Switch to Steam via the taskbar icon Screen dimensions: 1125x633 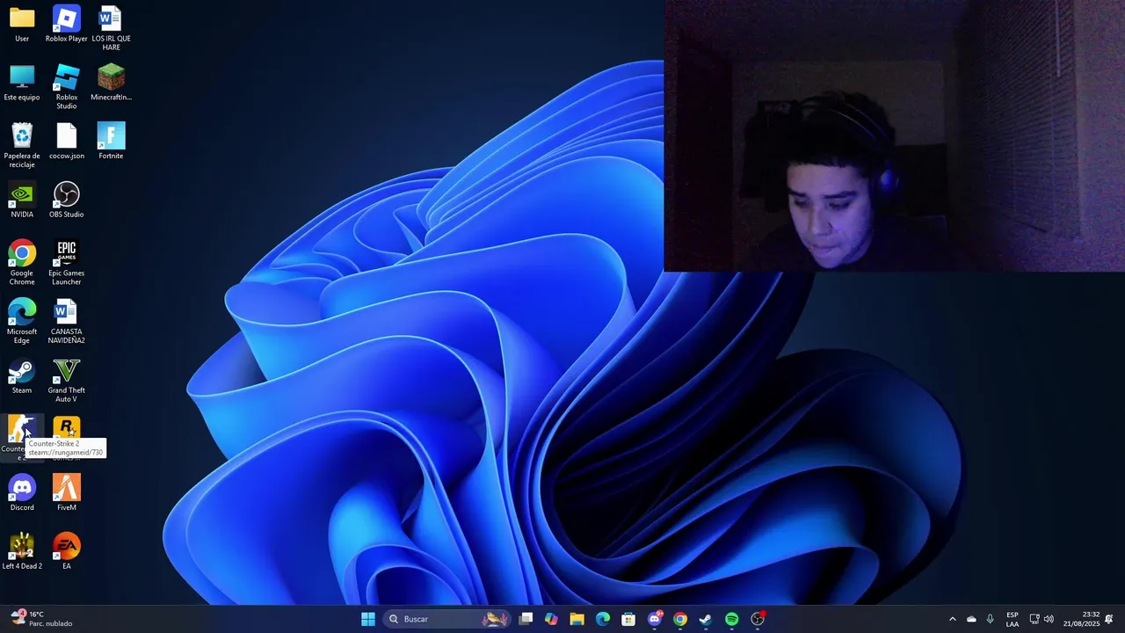pos(706,619)
